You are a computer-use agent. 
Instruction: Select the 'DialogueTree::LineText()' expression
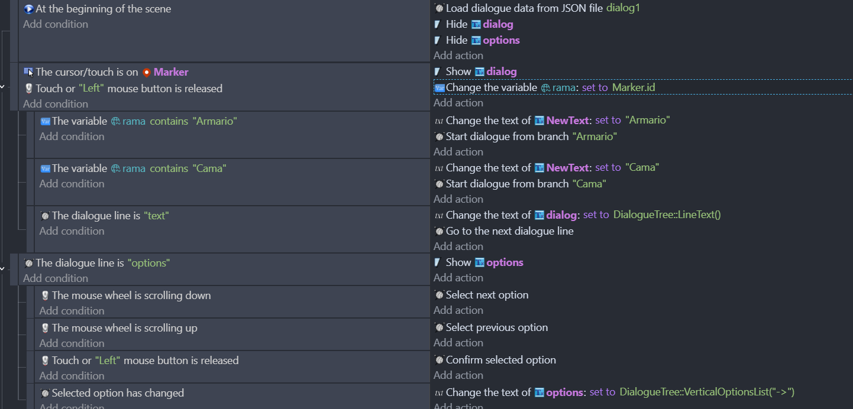point(667,215)
